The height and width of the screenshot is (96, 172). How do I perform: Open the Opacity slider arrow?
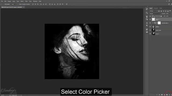point(170,14)
